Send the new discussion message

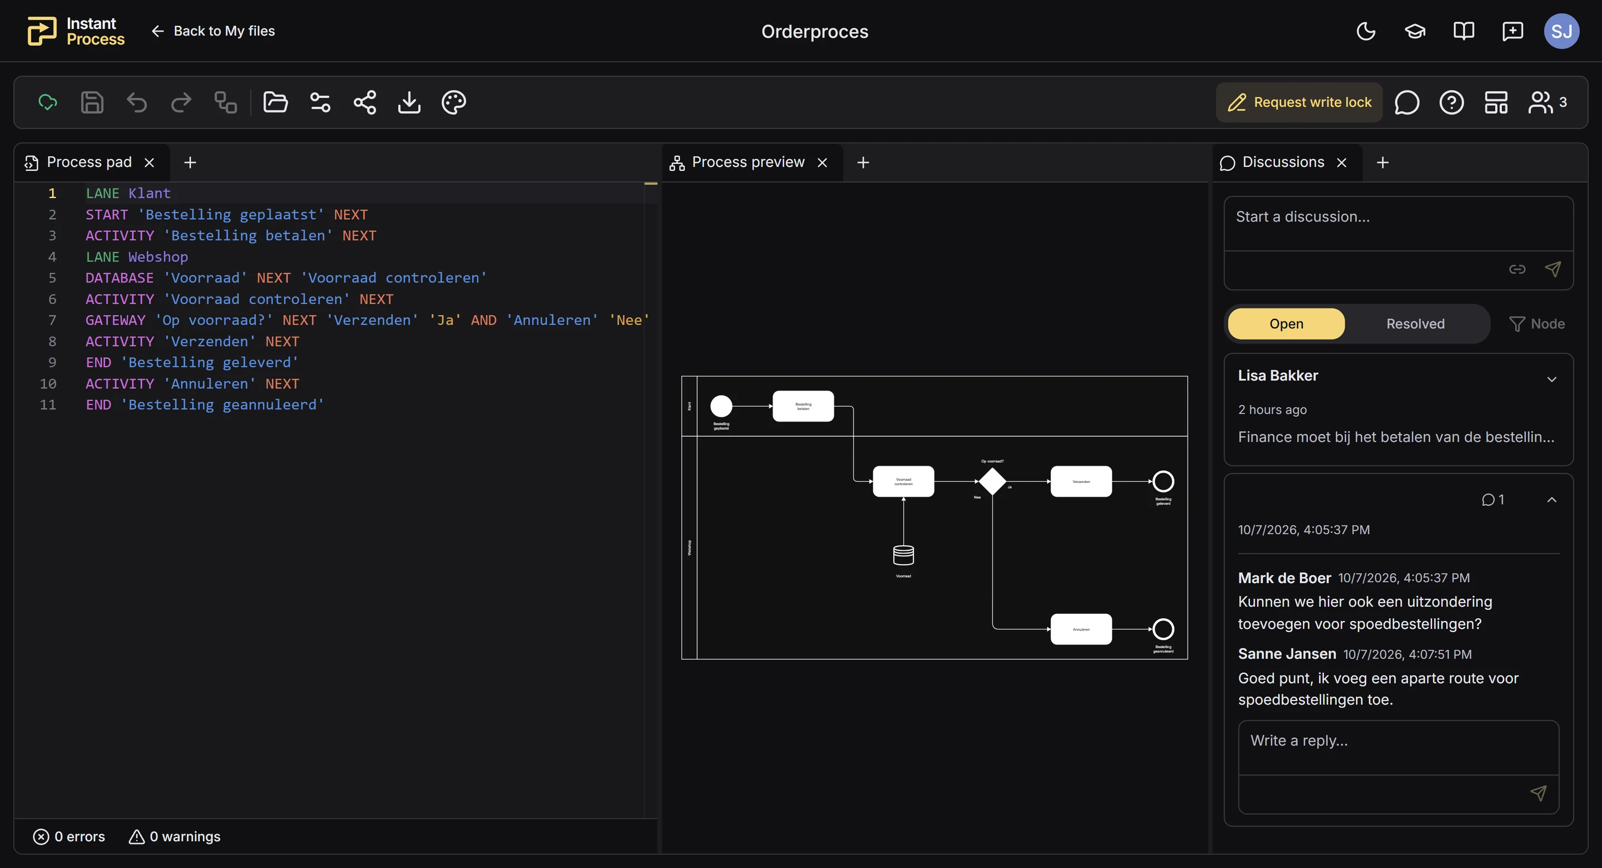[x=1552, y=269]
